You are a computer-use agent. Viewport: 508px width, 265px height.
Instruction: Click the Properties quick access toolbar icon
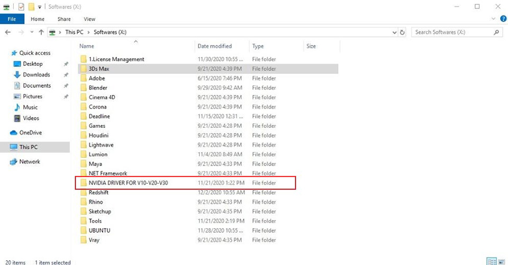(21, 6)
